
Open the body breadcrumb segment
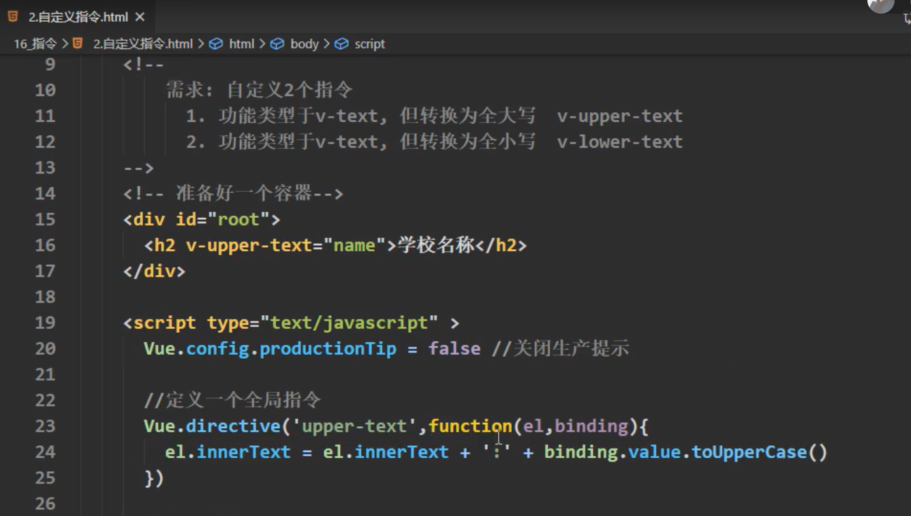coord(305,44)
